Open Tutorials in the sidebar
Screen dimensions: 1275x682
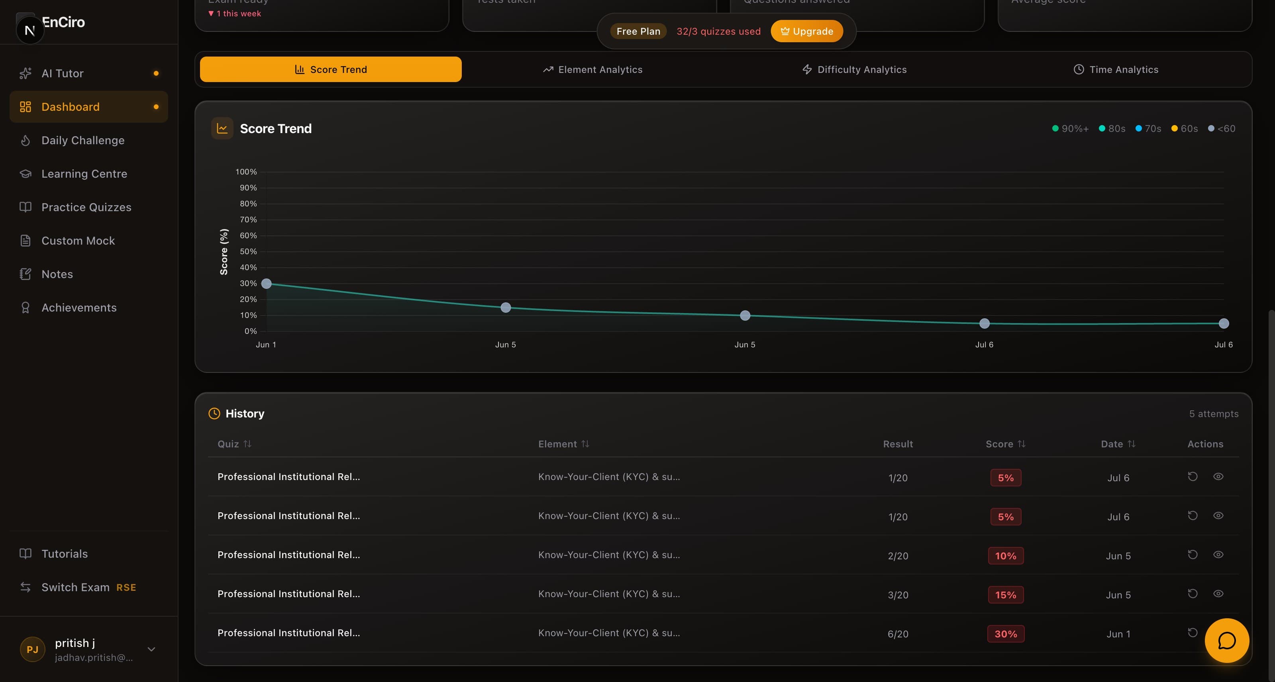click(88, 553)
